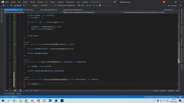184x103 pixels.
Task: Place cursor after 'var random =' on line 66
Action: (40, 84)
